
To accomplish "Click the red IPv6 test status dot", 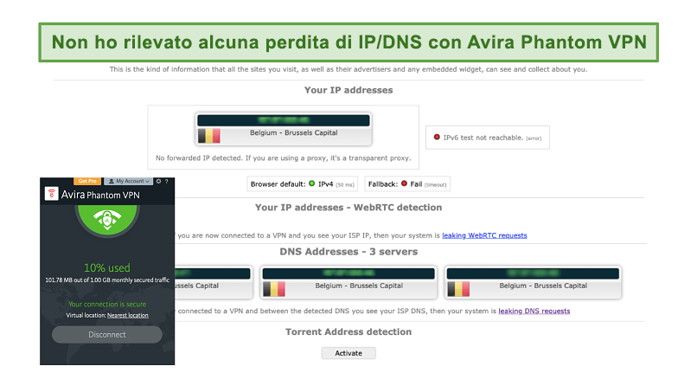I will click(x=437, y=137).
